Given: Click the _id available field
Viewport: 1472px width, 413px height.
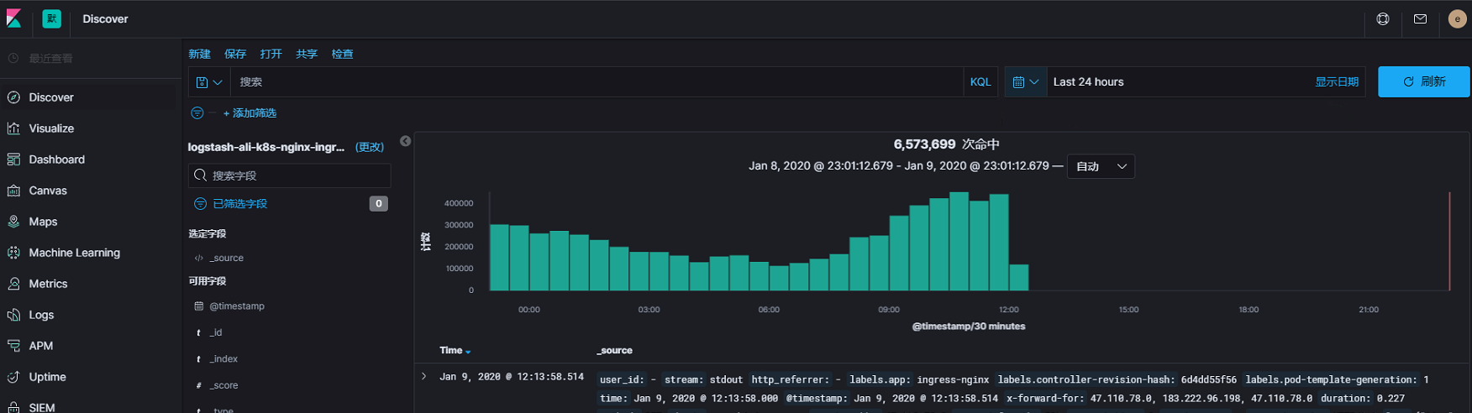Looking at the screenshot, I should (x=216, y=333).
